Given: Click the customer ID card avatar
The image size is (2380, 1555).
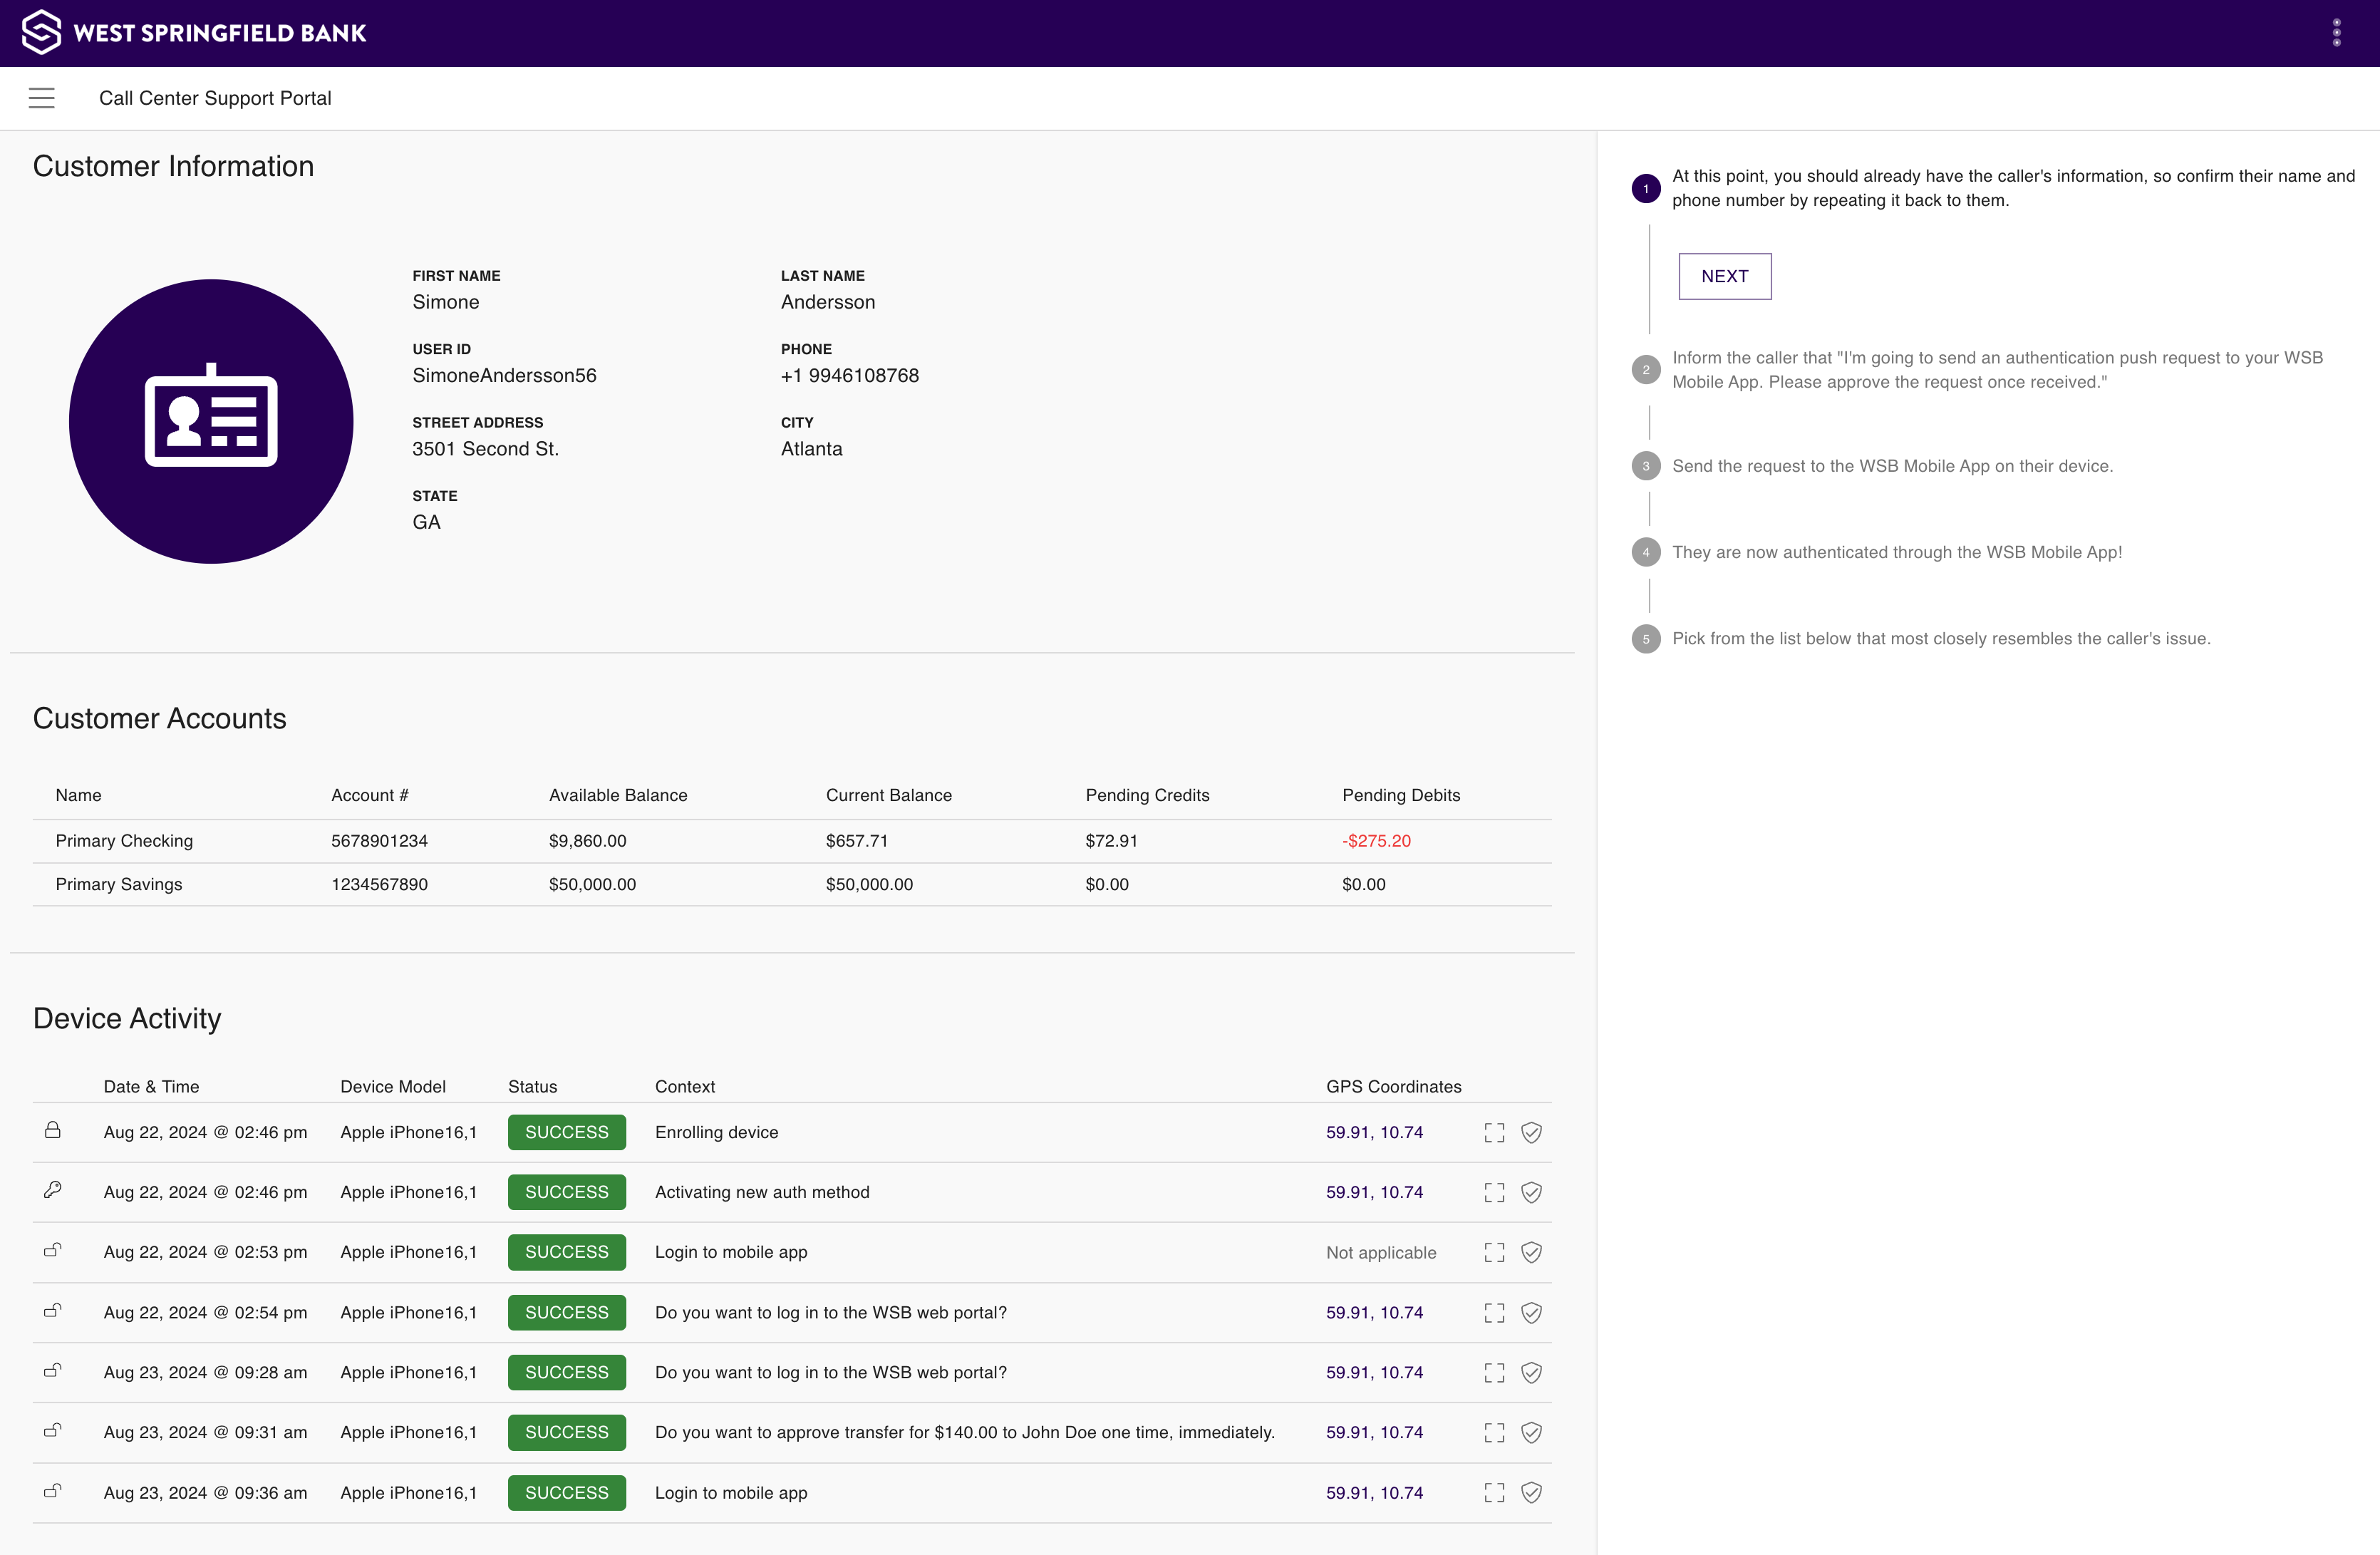Looking at the screenshot, I should [x=210, y=421].
